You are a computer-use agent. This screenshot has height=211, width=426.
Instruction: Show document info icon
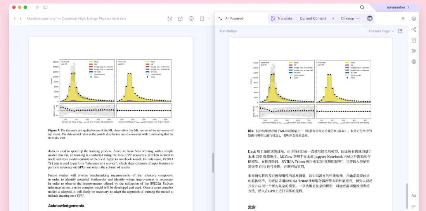[191, 19]
